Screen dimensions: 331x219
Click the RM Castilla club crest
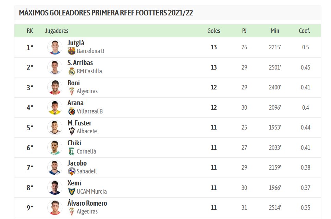pyautogui.click(x=72, y=71)
